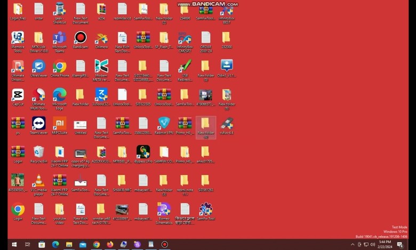Launch the VLC media player shortcut
This screenshot has height=250, width=416.
(39, 185)
